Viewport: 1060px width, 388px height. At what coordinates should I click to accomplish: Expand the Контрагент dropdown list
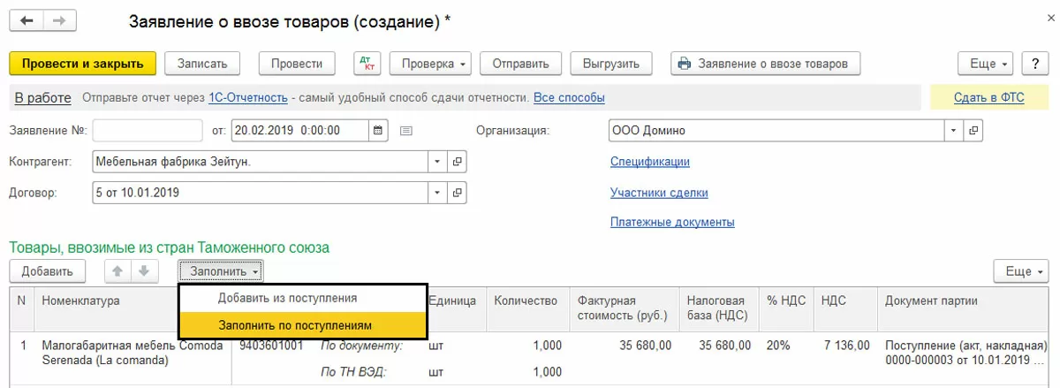tap(437, 162)
